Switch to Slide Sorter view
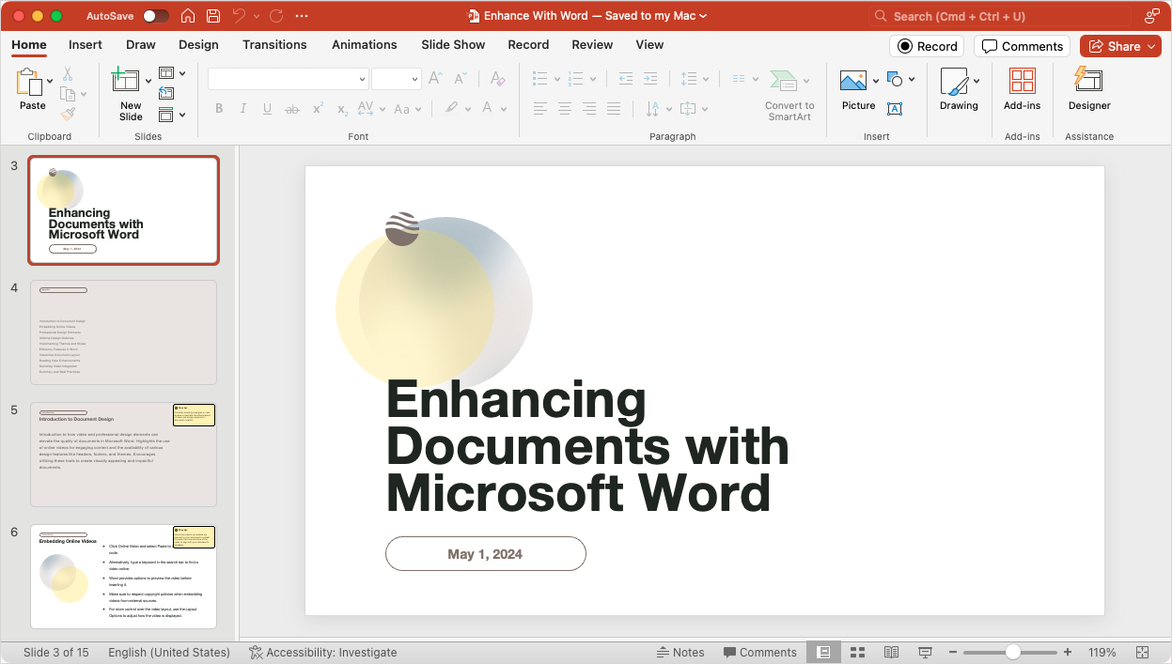 point(857,653)
